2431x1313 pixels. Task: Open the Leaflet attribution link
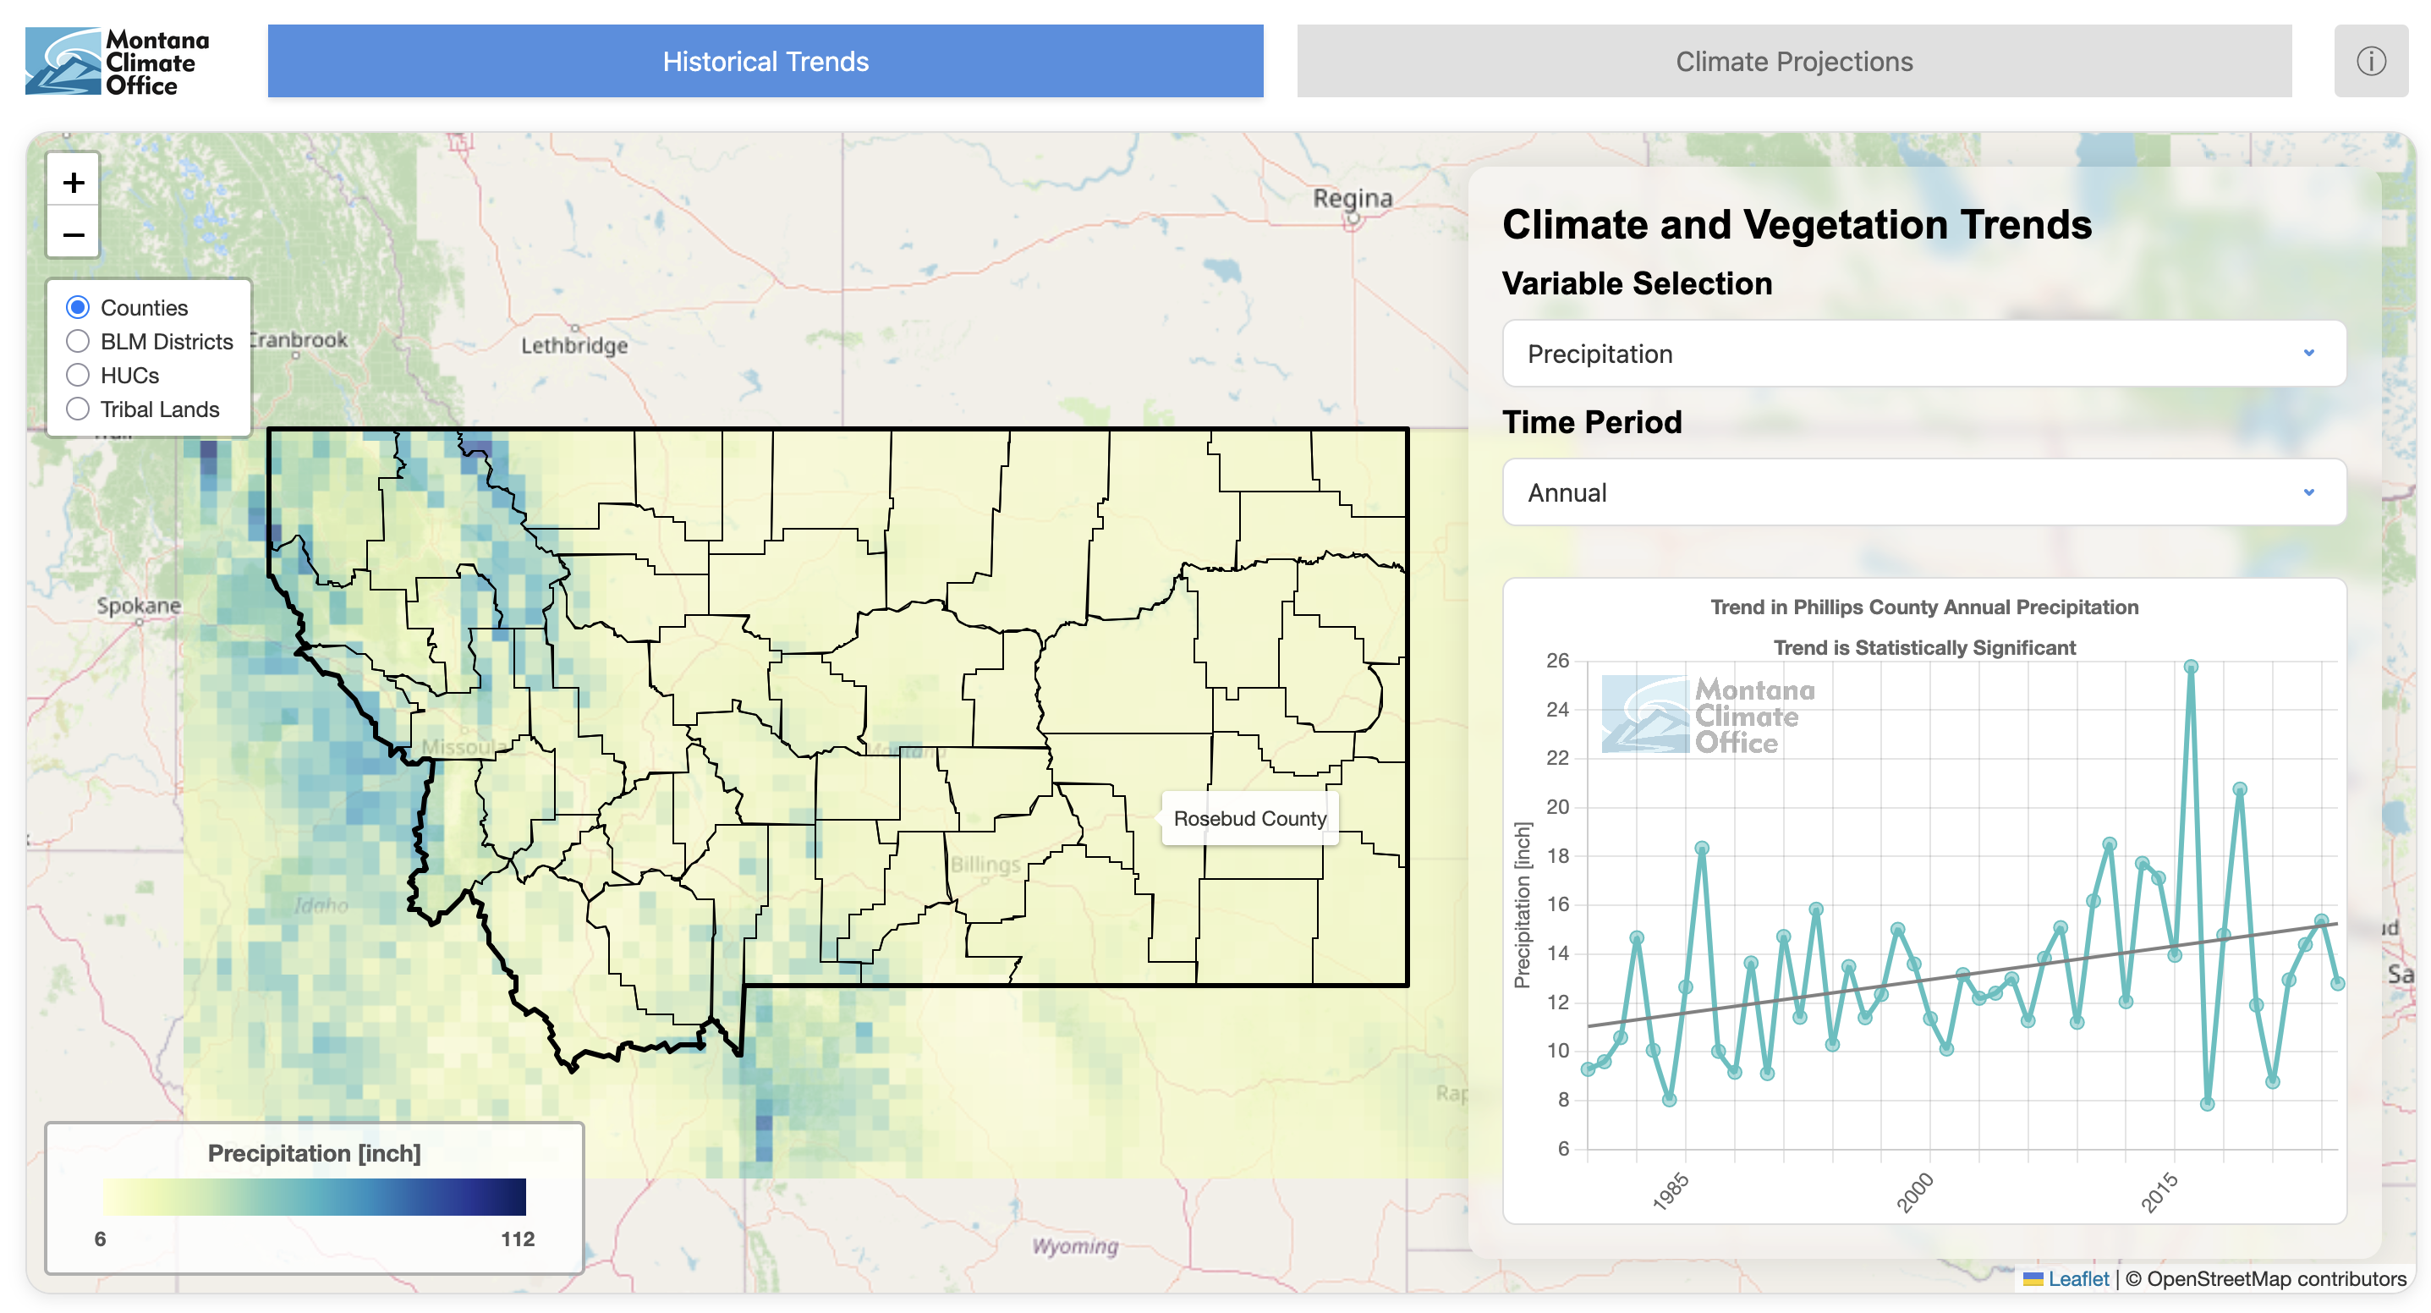2077,1278
